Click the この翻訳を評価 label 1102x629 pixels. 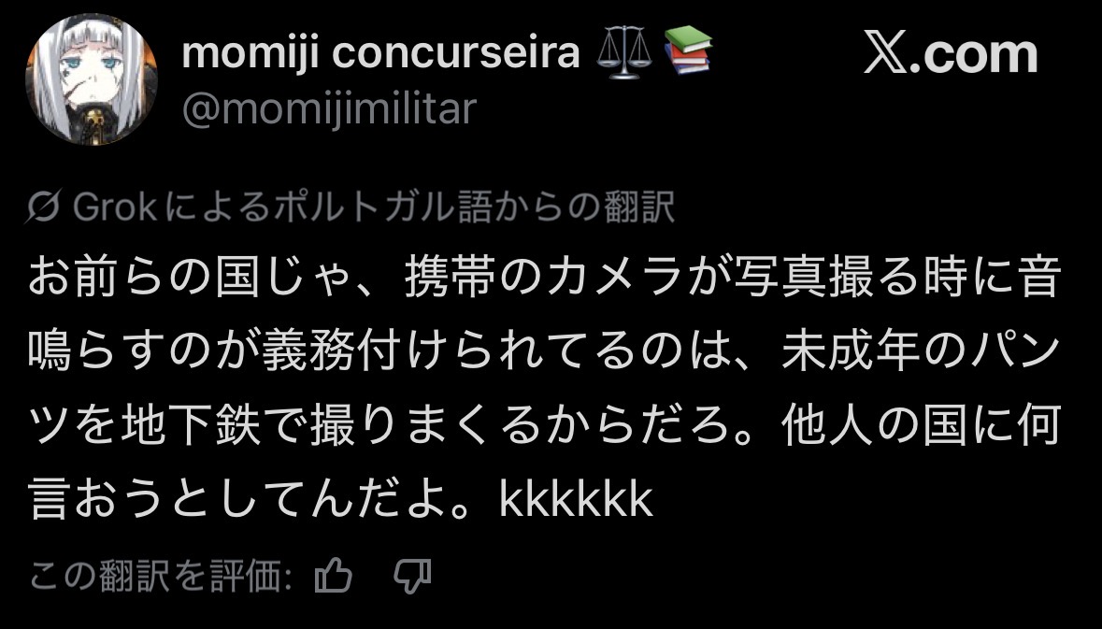(x=161, y=578)
